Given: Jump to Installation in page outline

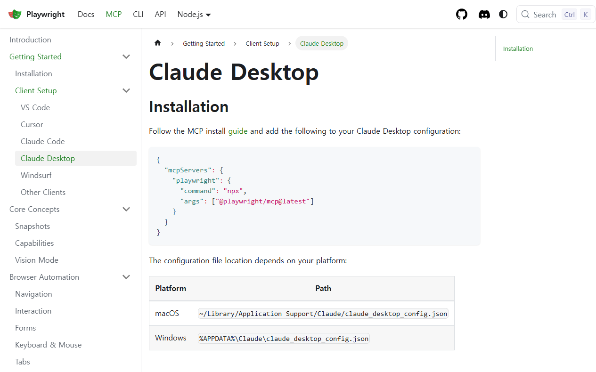Looking at the screenshot, I should 518,49.
